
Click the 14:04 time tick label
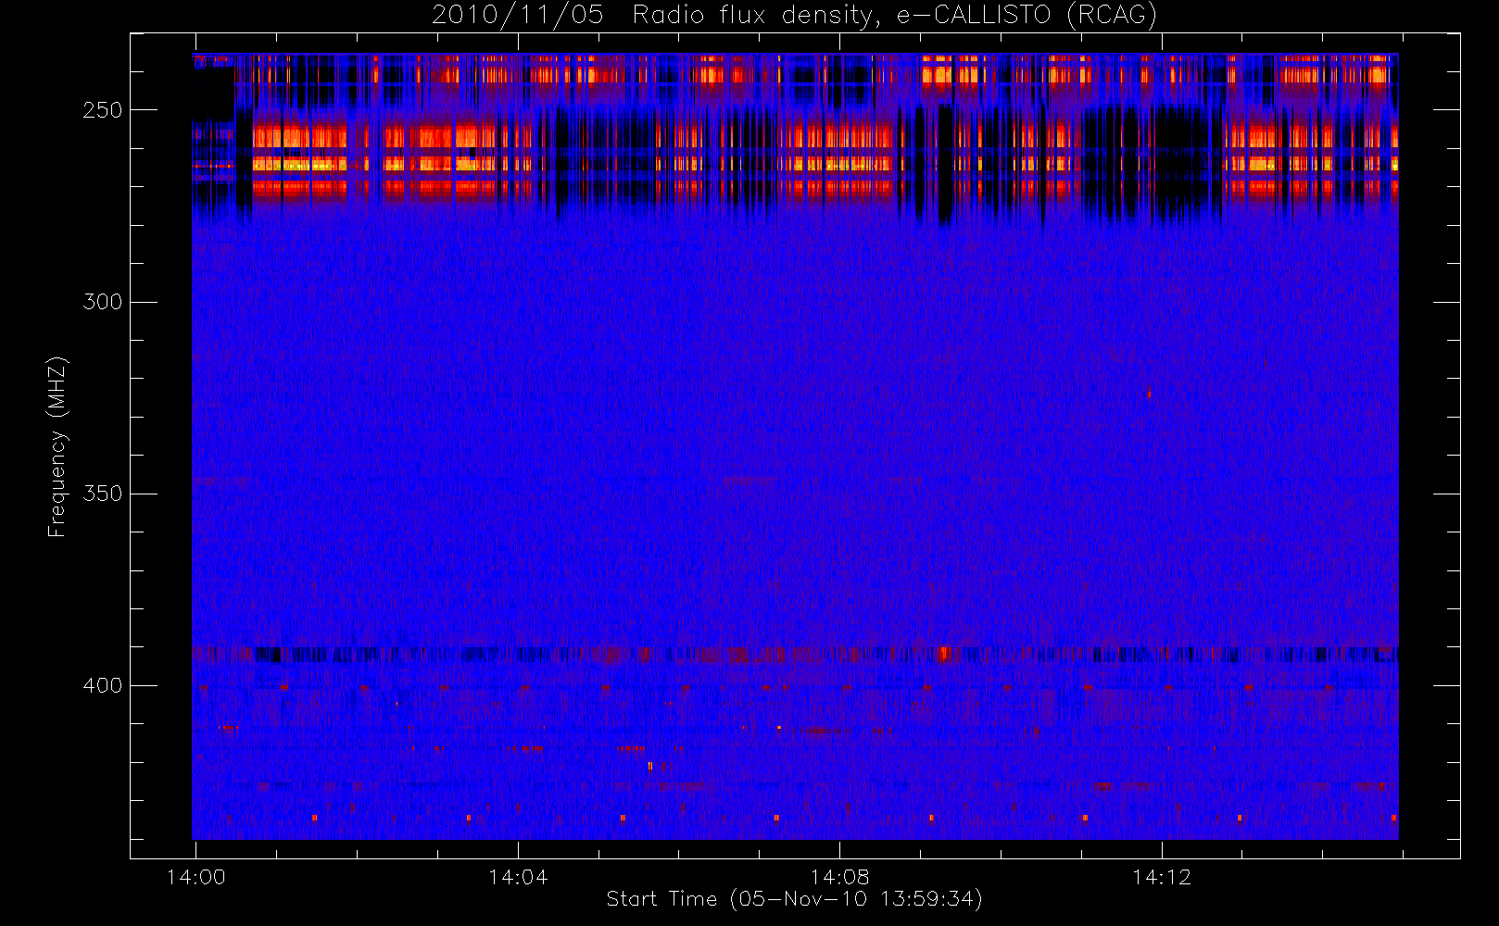518,877
